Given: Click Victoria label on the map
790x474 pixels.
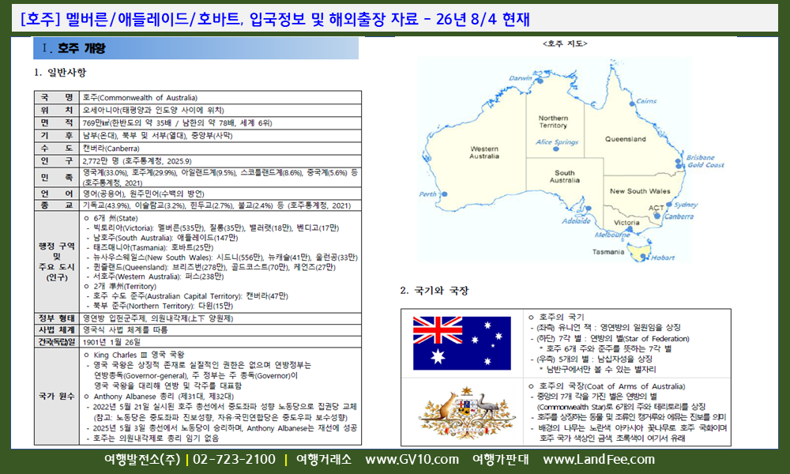Looking at the screenshot, I should 626,223.
